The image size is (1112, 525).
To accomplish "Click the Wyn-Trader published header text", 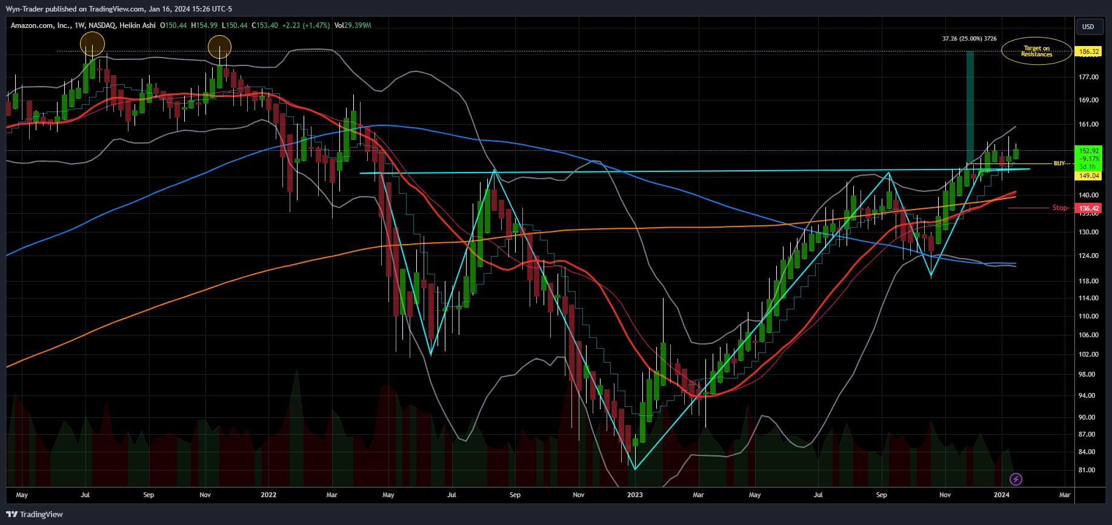I will tap(119, 9).
